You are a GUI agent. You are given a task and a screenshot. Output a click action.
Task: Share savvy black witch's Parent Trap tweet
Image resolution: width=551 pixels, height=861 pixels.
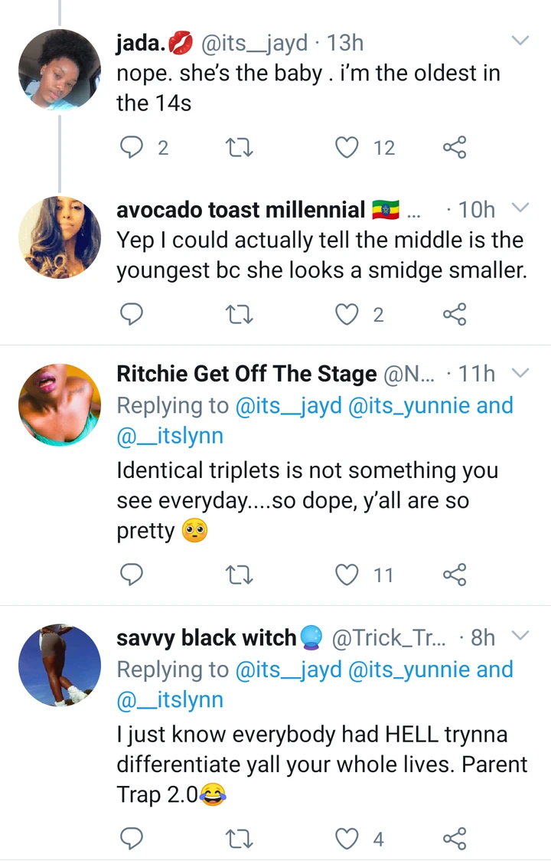(x=455, y=839)
